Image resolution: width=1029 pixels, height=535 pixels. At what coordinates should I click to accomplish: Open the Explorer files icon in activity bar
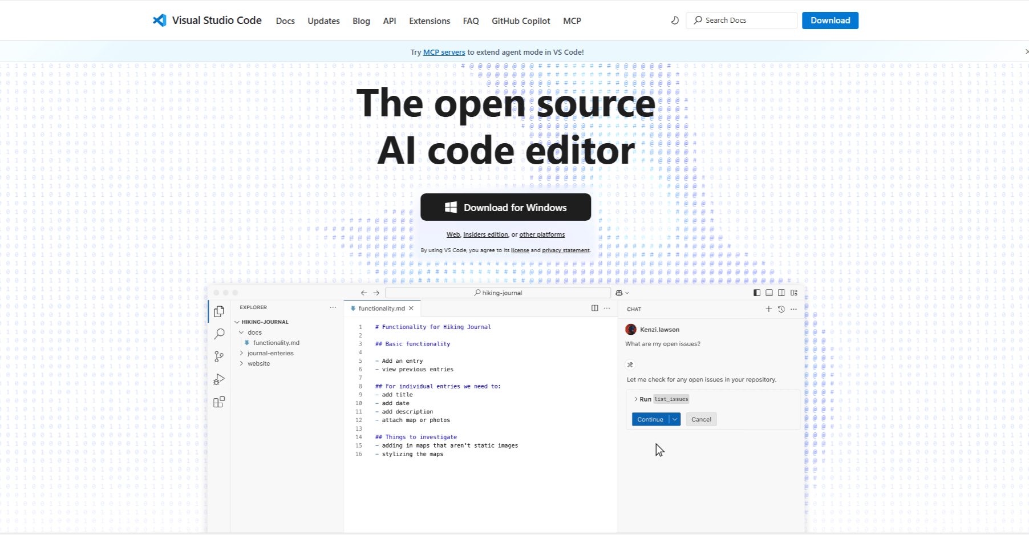pyautogui.click(x=219, y=311)
